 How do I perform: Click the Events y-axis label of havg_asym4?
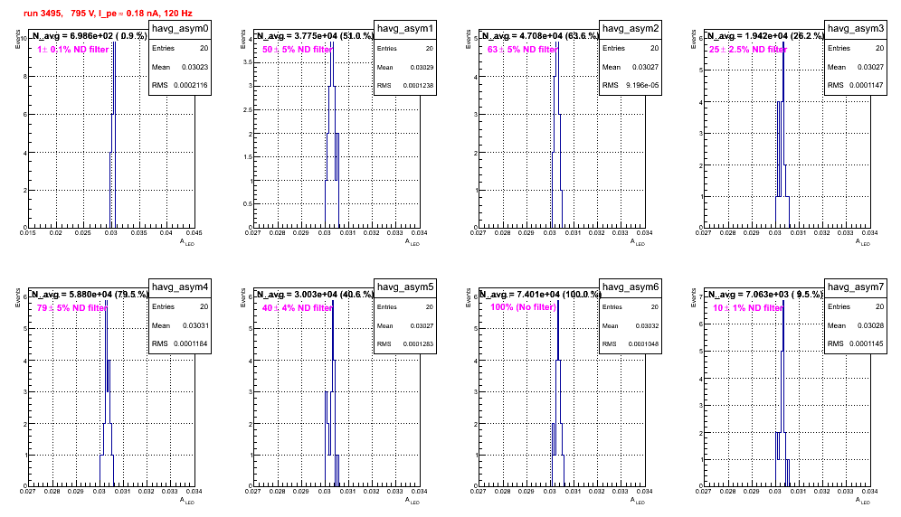point(18,298)
